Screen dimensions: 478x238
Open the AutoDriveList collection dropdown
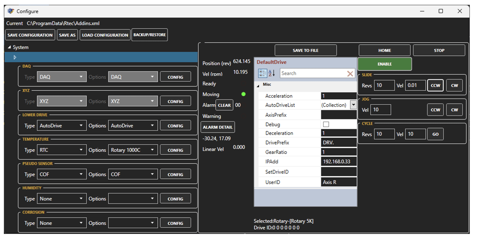[x=353, y=105]
